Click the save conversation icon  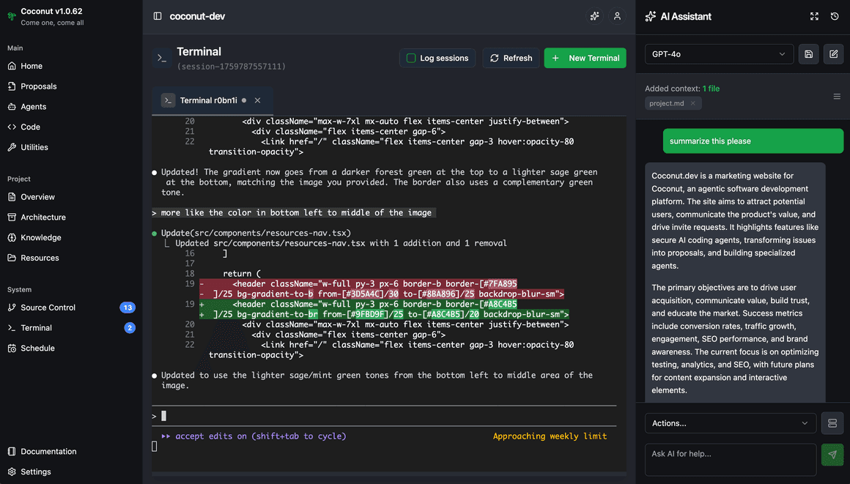click(x=809, y=54)
